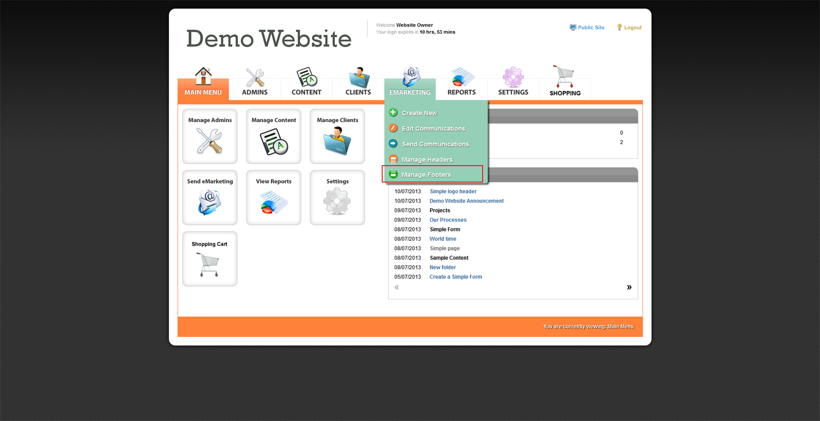This screenshot has height=421, width=820.
Task: Click Manage Footers menu item
Action: click(x=426, y=175)
